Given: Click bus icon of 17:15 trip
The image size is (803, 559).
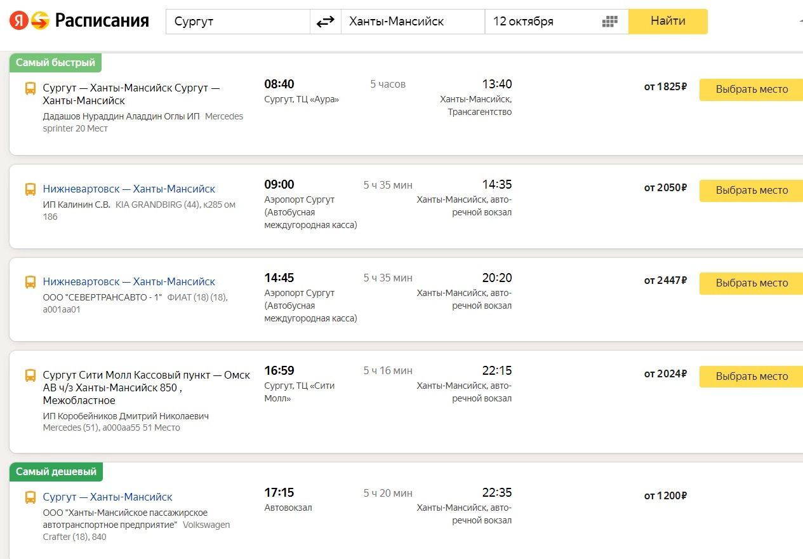Looking at the screenshot, I should click(30, 497).
